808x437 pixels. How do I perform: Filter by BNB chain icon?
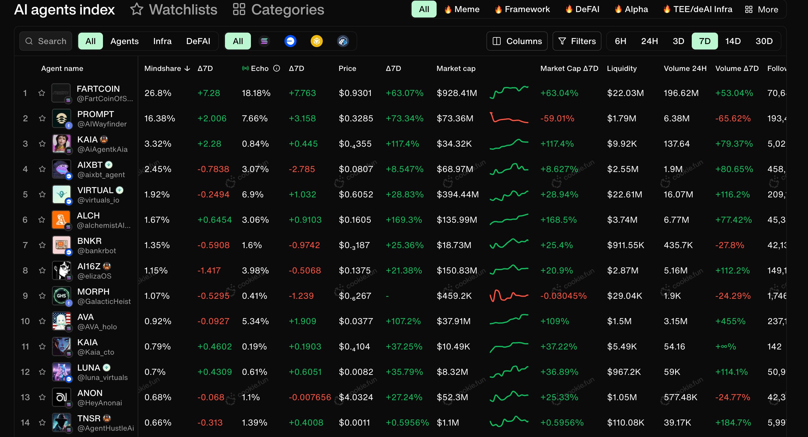316,41
